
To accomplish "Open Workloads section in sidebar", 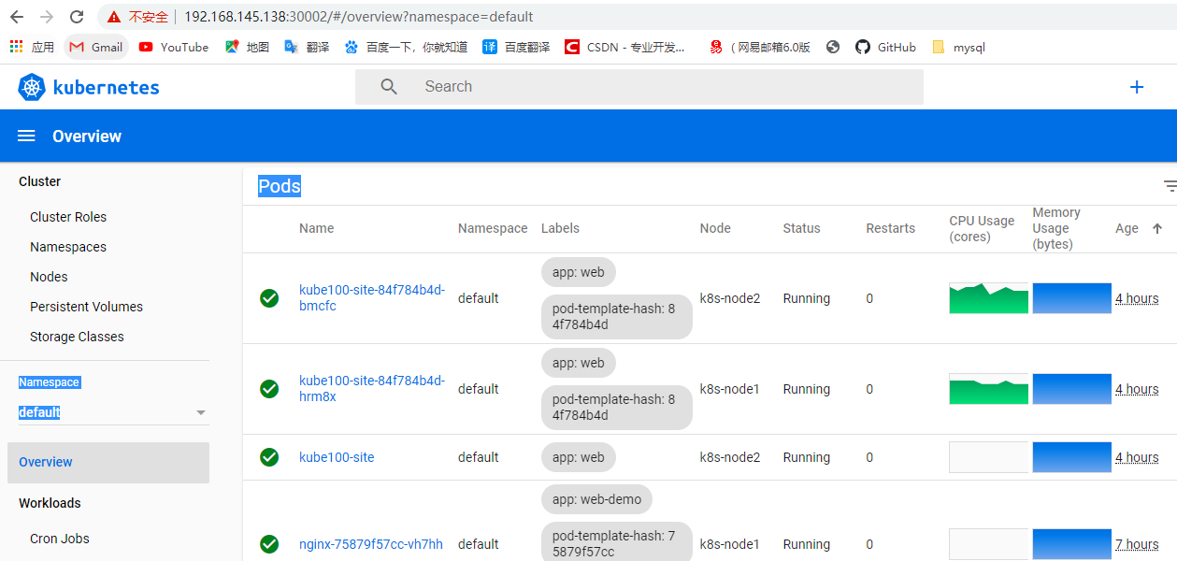I will coord(50,503).
